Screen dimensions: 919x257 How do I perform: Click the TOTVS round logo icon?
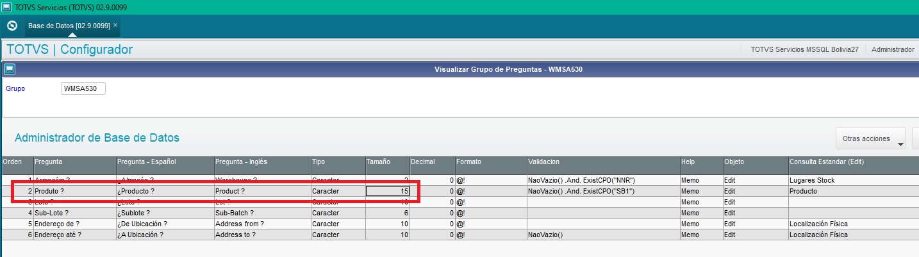[x=12, y=26]
